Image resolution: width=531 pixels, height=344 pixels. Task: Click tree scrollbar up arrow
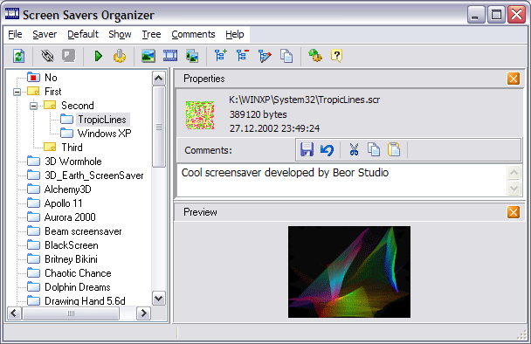159,79
